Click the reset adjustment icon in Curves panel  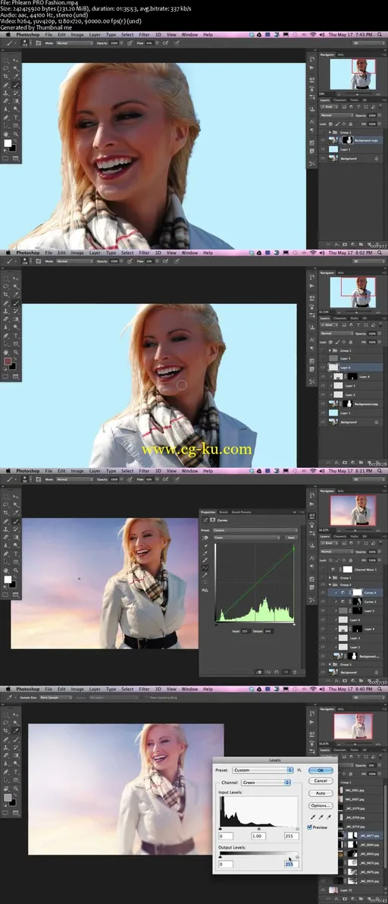pyautogui.click(x=277, y=672)
